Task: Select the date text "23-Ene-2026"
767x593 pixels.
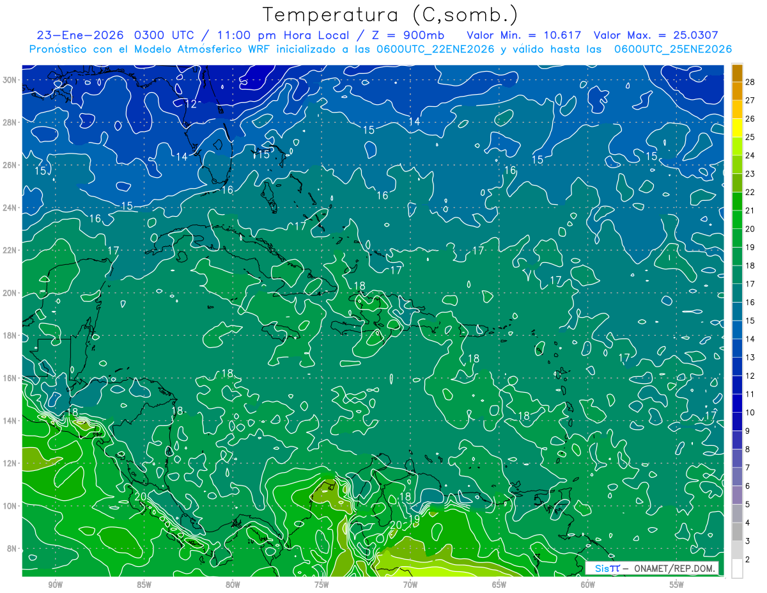Action: pyautogui.click(x=81, y=35)
